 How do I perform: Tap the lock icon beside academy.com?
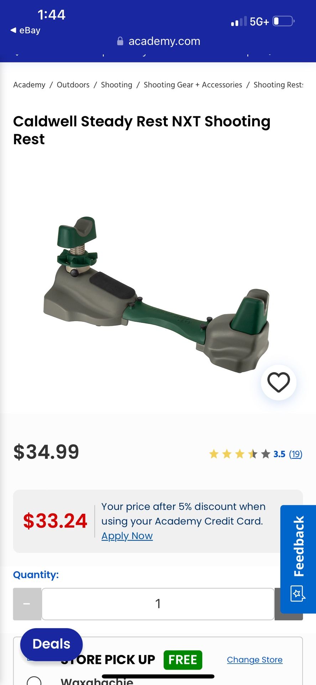click(x=120, y=41)
